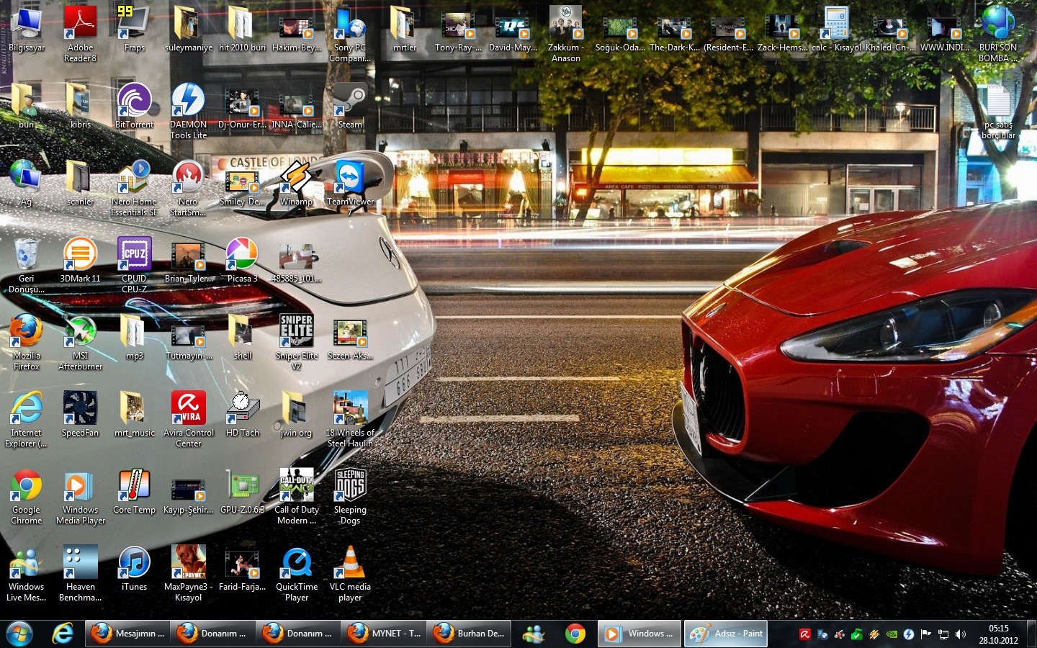Click Chrome icon in the taskbar
Image resolution: width=1037 pixels, height=648 pixels.
coord(575,634)
